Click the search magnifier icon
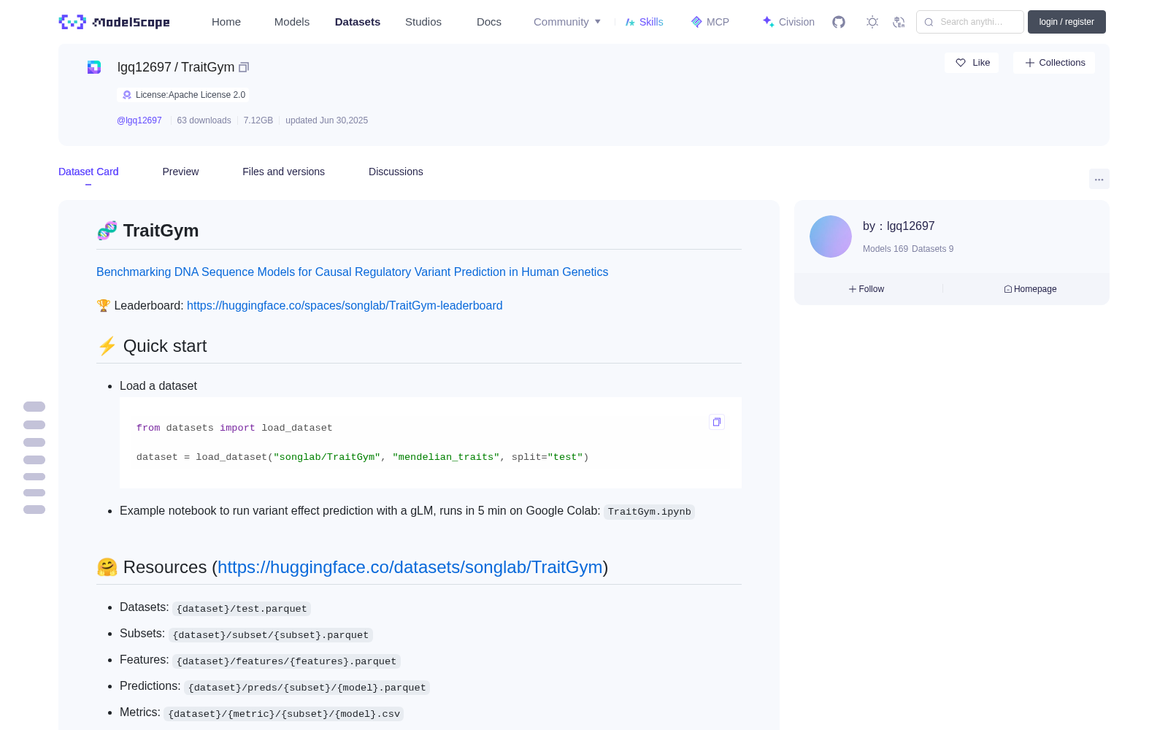The width and height of the screenshot is (1168, 730). coord(929,22)
